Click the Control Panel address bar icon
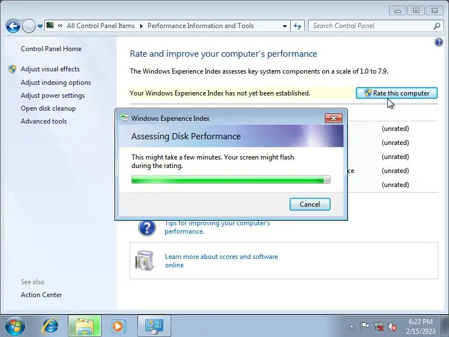 click(50, 25)
